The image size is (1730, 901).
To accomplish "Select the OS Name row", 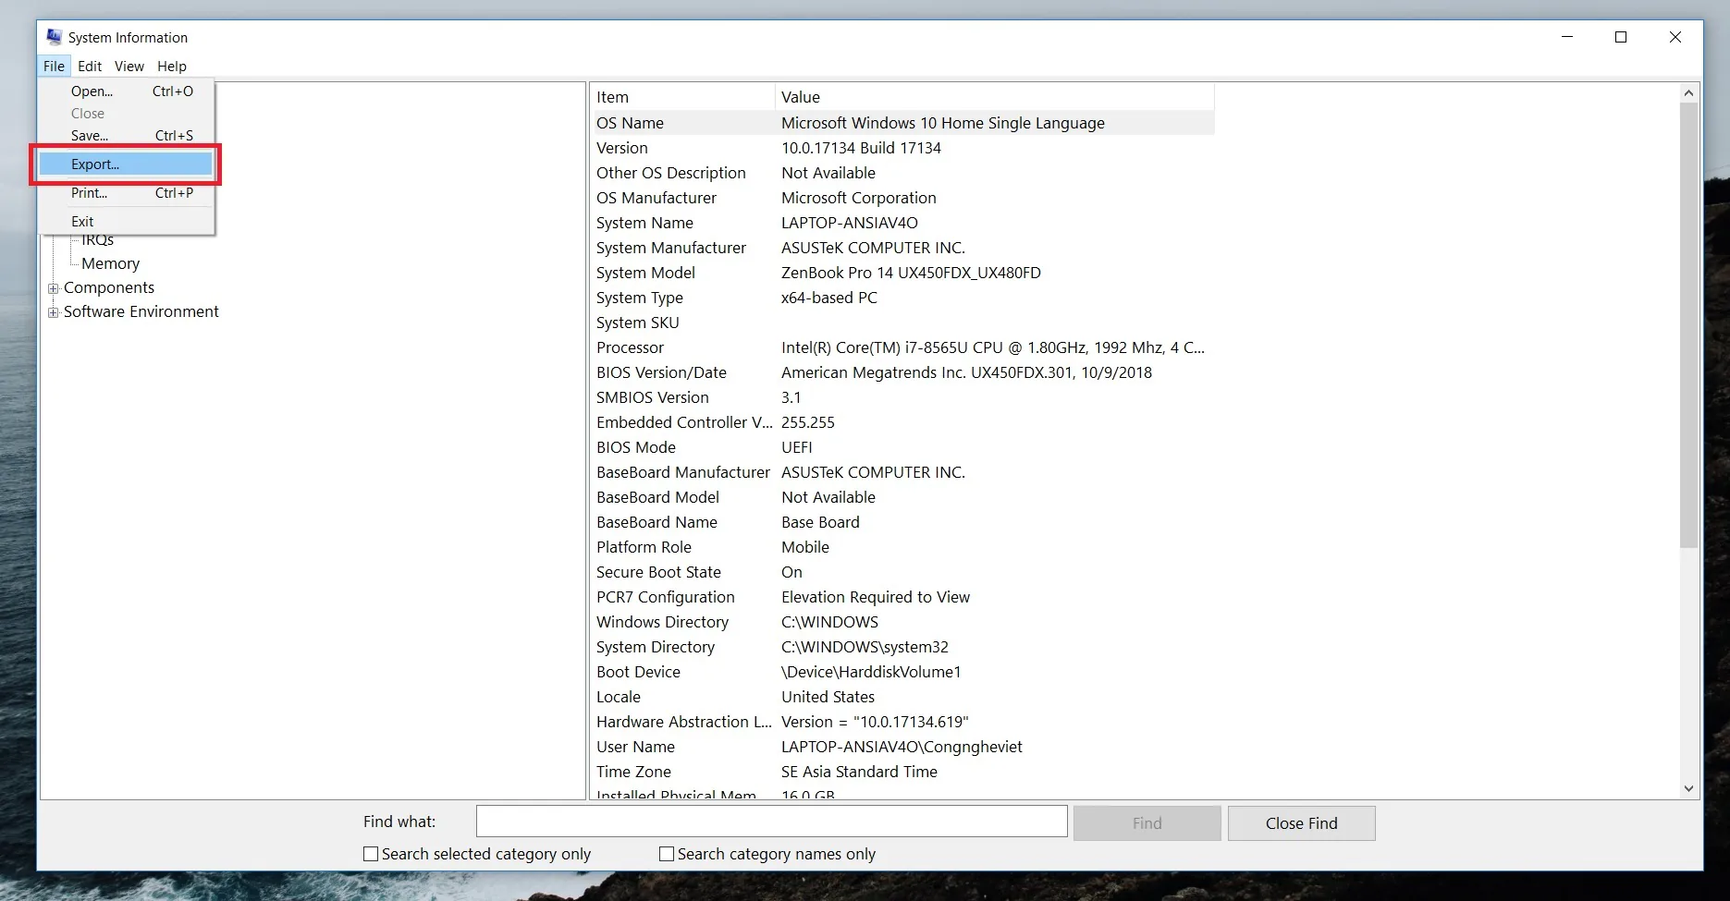I will 902,123.
